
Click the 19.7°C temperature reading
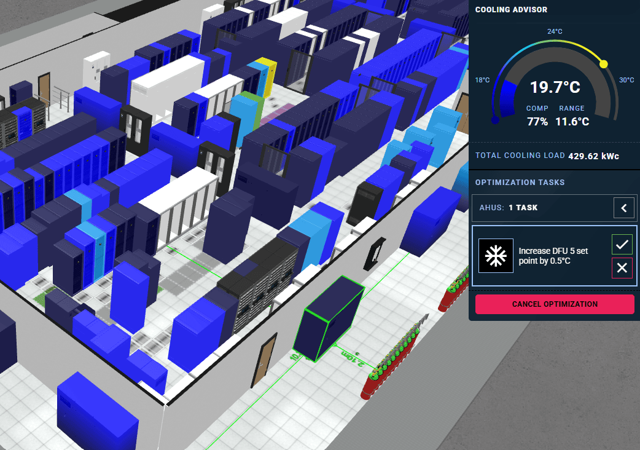(x=555, y=87)
